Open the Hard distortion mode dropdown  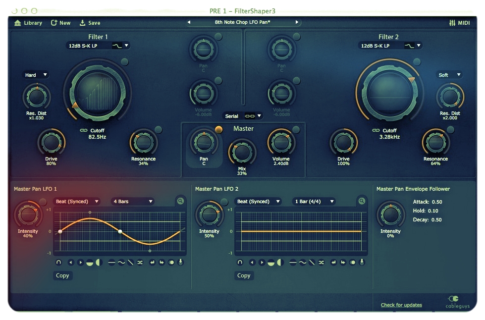[36, 75]
